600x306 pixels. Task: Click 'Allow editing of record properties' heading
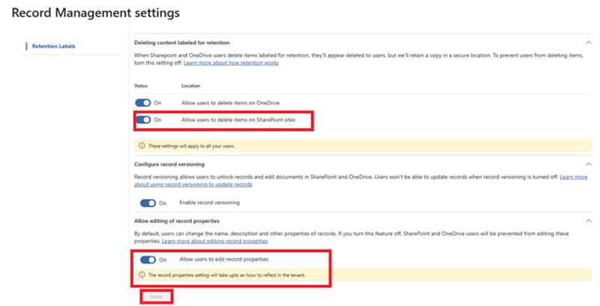click(177, 221)
